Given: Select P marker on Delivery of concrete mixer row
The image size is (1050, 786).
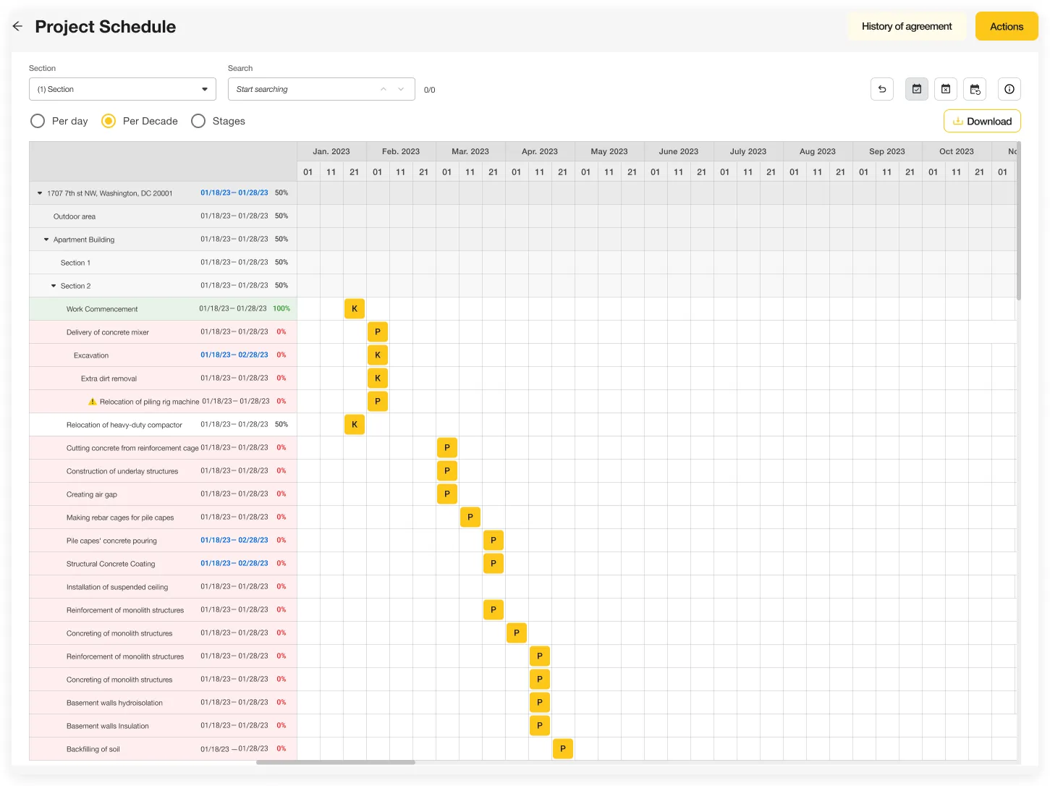Looking at the screenshot, I should pos(378,331).
